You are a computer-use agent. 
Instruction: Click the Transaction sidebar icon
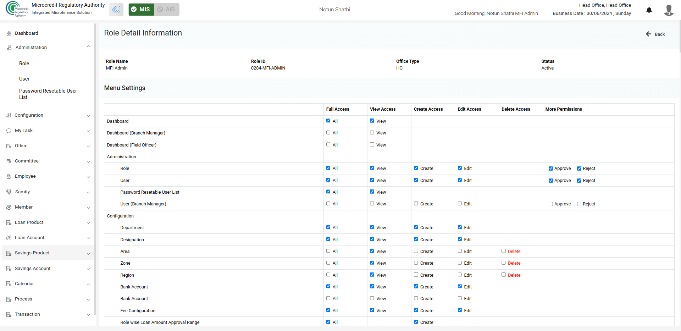(9, 314)
